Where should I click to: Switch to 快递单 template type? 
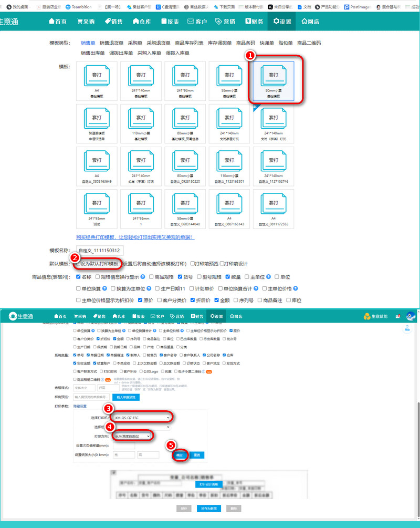(x=267, y=43)
